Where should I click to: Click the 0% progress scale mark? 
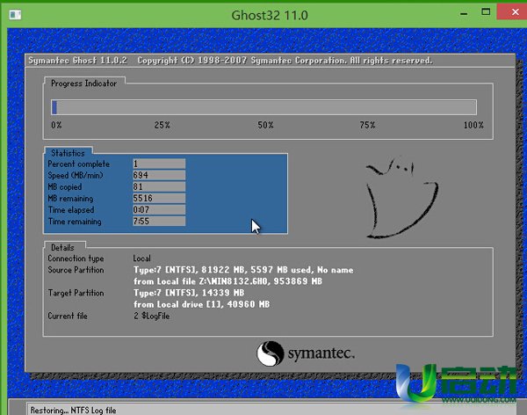tap(56, 125)
